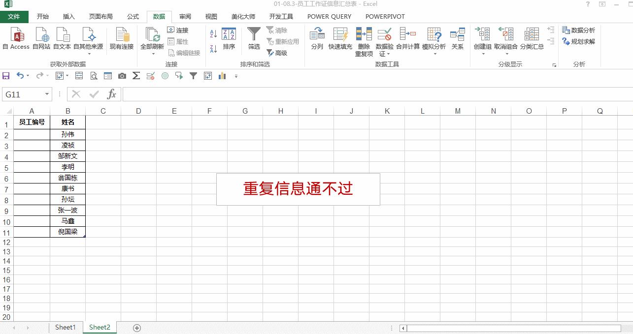Click Advanced (高级) filter button

coord(277,53)
